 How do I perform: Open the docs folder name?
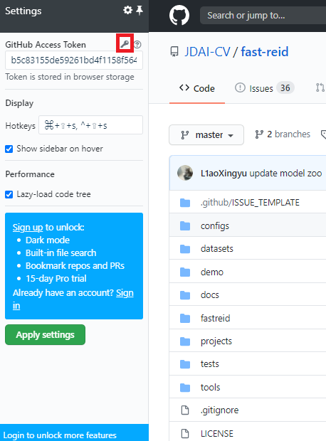[210, 295]
